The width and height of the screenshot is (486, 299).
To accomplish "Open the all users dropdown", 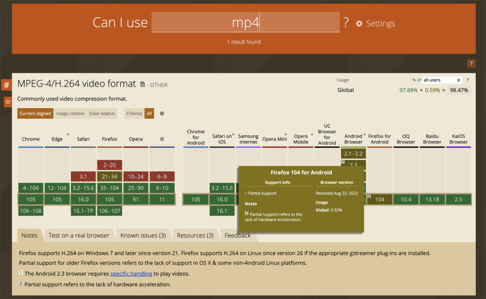I will point(442,80).
